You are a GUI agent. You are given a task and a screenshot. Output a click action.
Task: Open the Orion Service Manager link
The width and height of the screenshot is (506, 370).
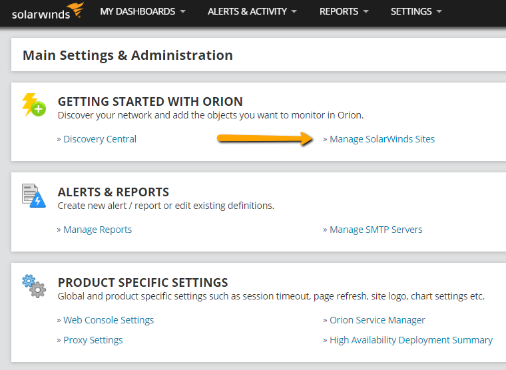[x=378, y=320]
